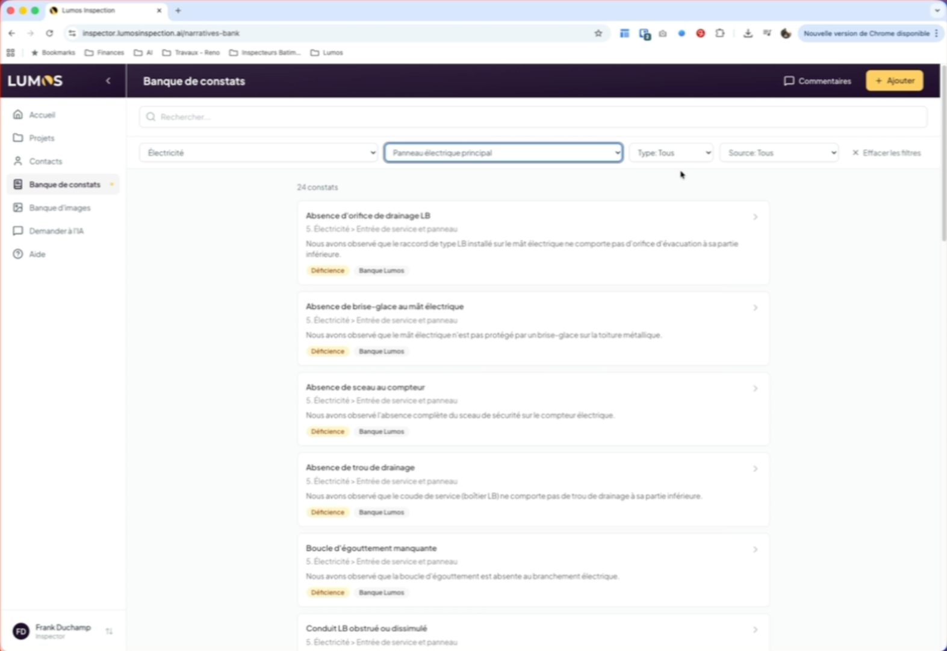Click the Ajouter button
Screen dimensions: 947x651
[x=894, y=81]
